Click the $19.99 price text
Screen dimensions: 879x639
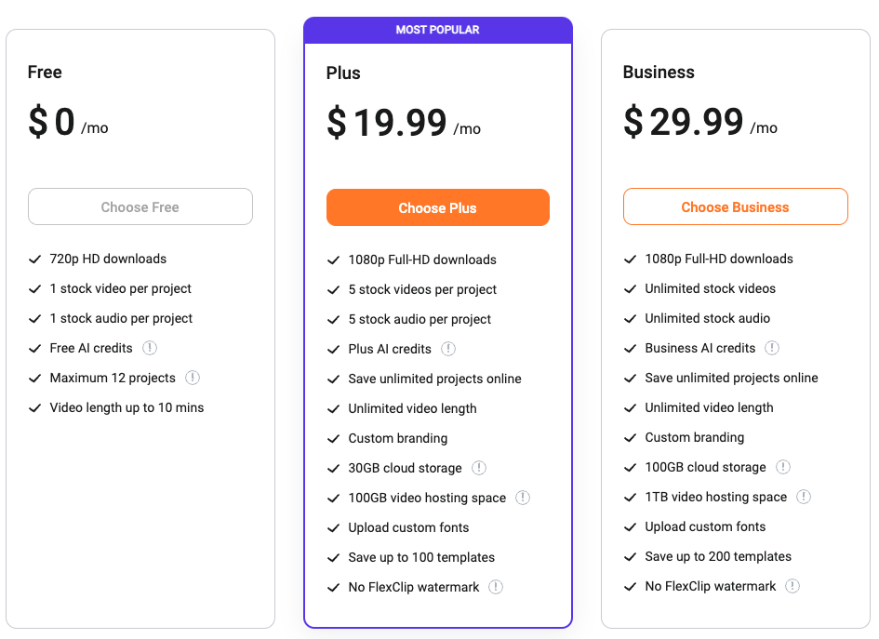pyautogui.click(x=388, y=123)
